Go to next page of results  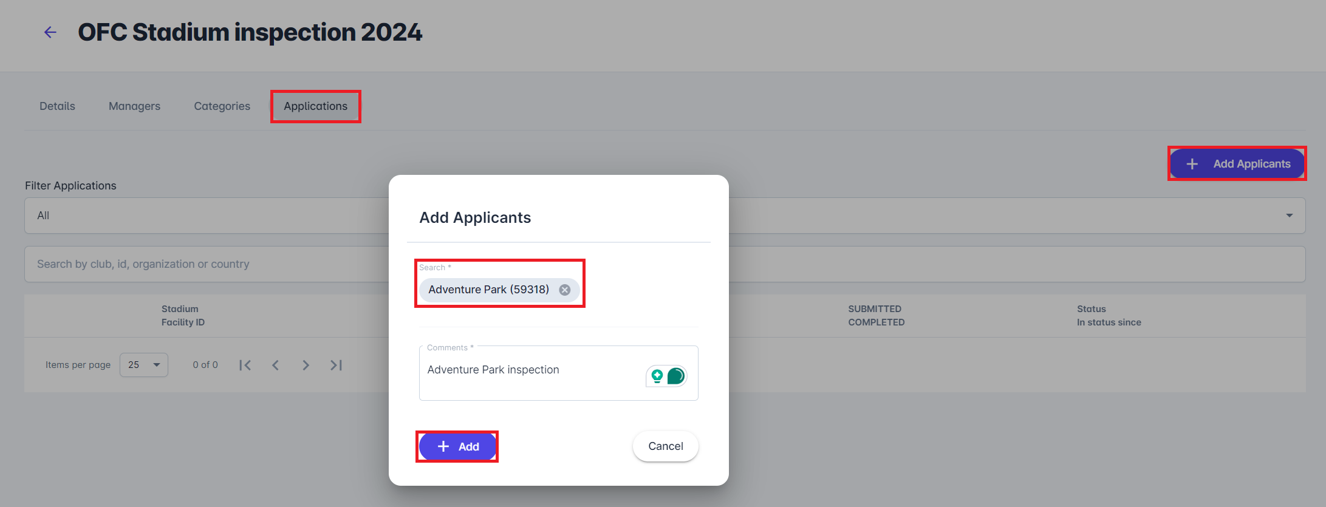pyautogui.click(x=306, y=365)
